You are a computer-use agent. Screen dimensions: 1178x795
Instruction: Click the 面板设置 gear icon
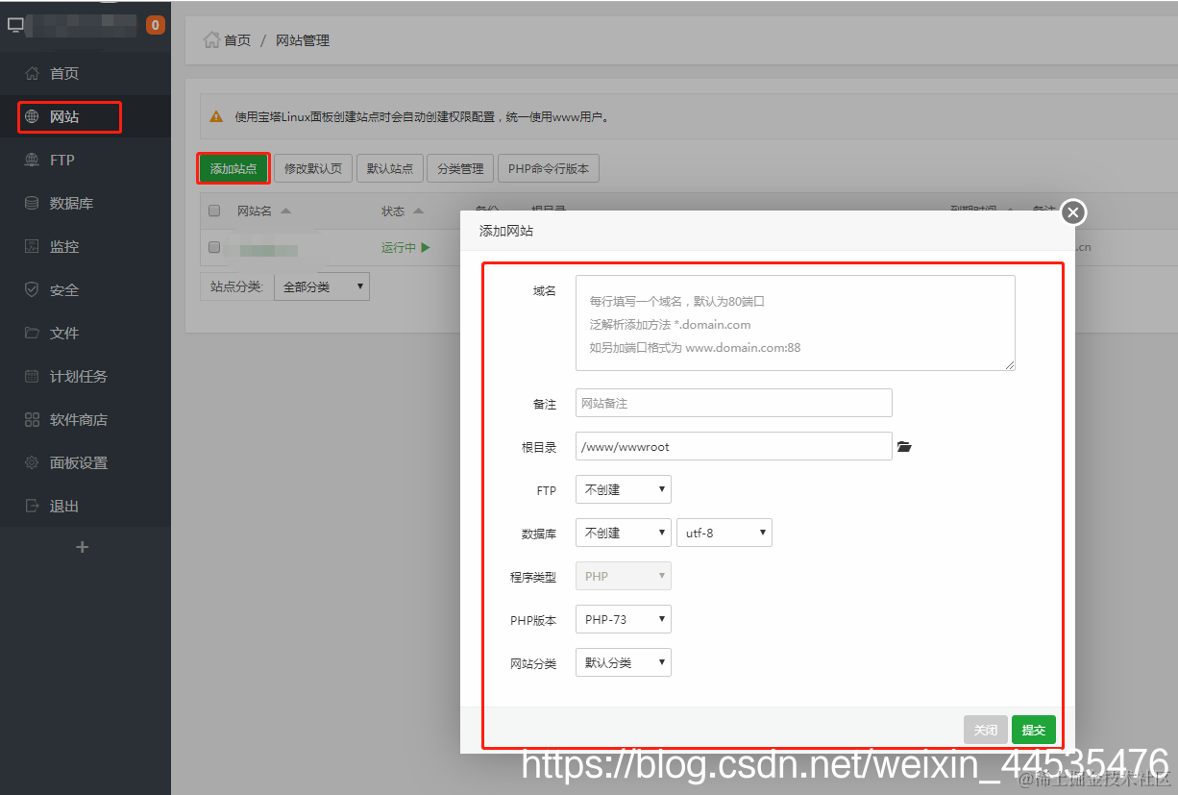click(x=32, y=462)
